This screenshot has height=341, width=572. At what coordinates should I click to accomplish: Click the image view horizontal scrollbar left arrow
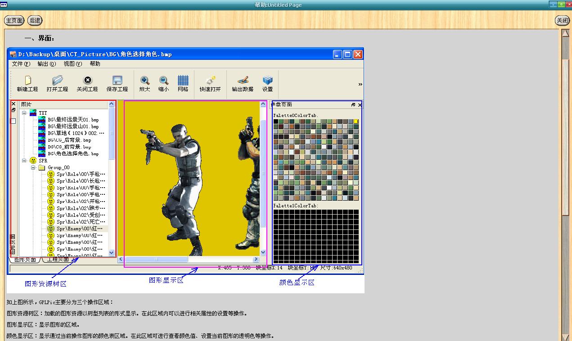tap(121, 259)
